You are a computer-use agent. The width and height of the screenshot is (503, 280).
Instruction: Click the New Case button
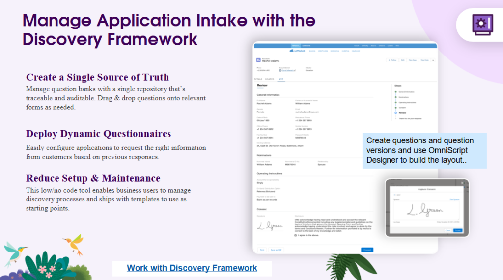pos(413,60)
